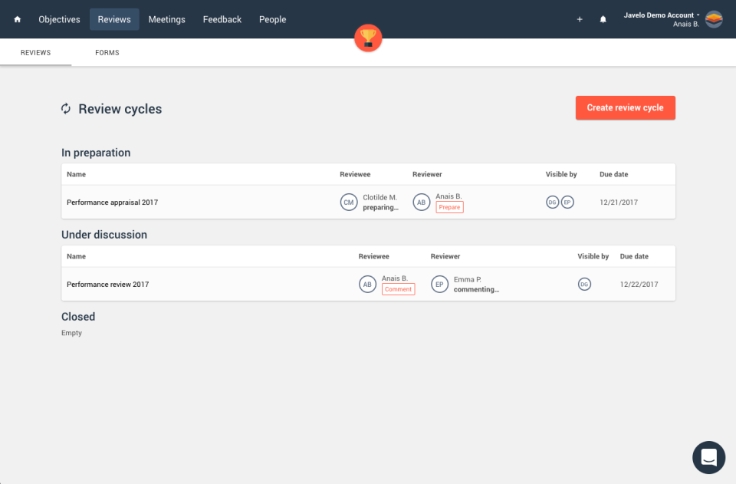Click the Javelo account logo avatar
Screen dimensions: 736x484
[714, 19]
